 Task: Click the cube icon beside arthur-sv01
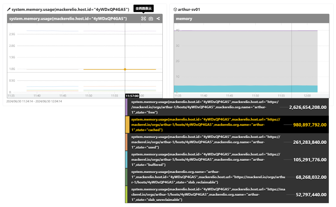175,10
